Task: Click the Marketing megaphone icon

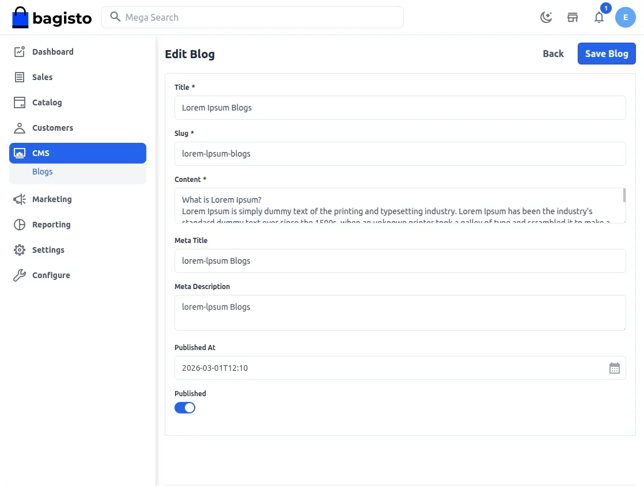Action: tap(18, 199)
